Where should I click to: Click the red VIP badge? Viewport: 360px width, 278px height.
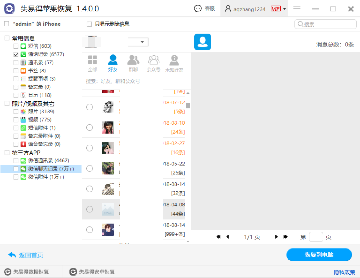pyautogui.click(x=275, y=9)
